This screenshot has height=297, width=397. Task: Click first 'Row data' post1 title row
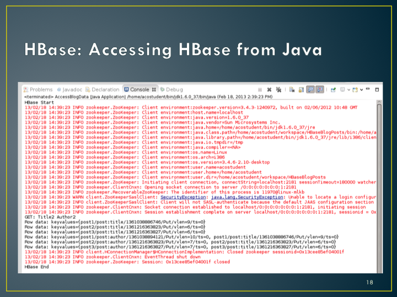coord(115,222)
